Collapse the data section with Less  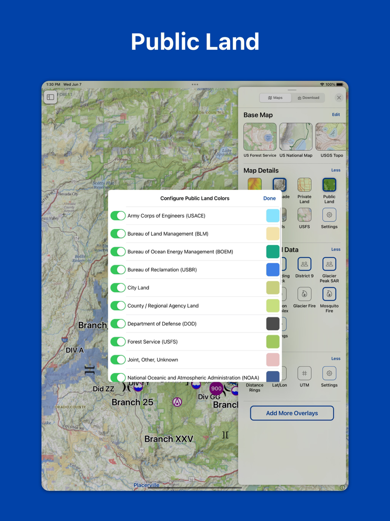coord(336,249)
